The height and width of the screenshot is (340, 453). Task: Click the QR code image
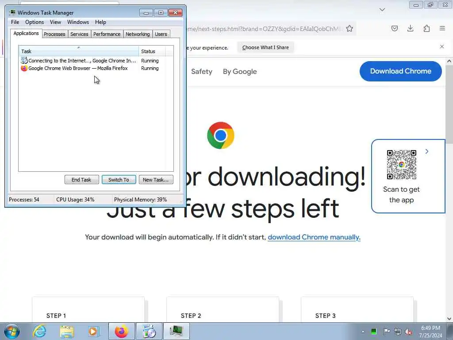coord(402,165)
